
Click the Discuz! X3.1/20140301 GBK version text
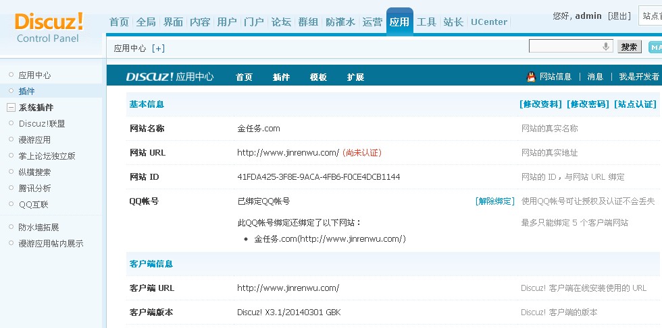[289, 313]
